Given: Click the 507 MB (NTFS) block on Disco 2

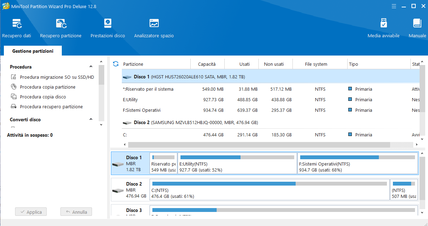Looking at the screenshot, I should (404, 189).
